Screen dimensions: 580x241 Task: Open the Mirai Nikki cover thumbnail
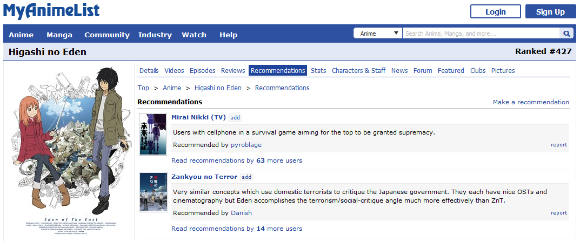click(153, 134)
